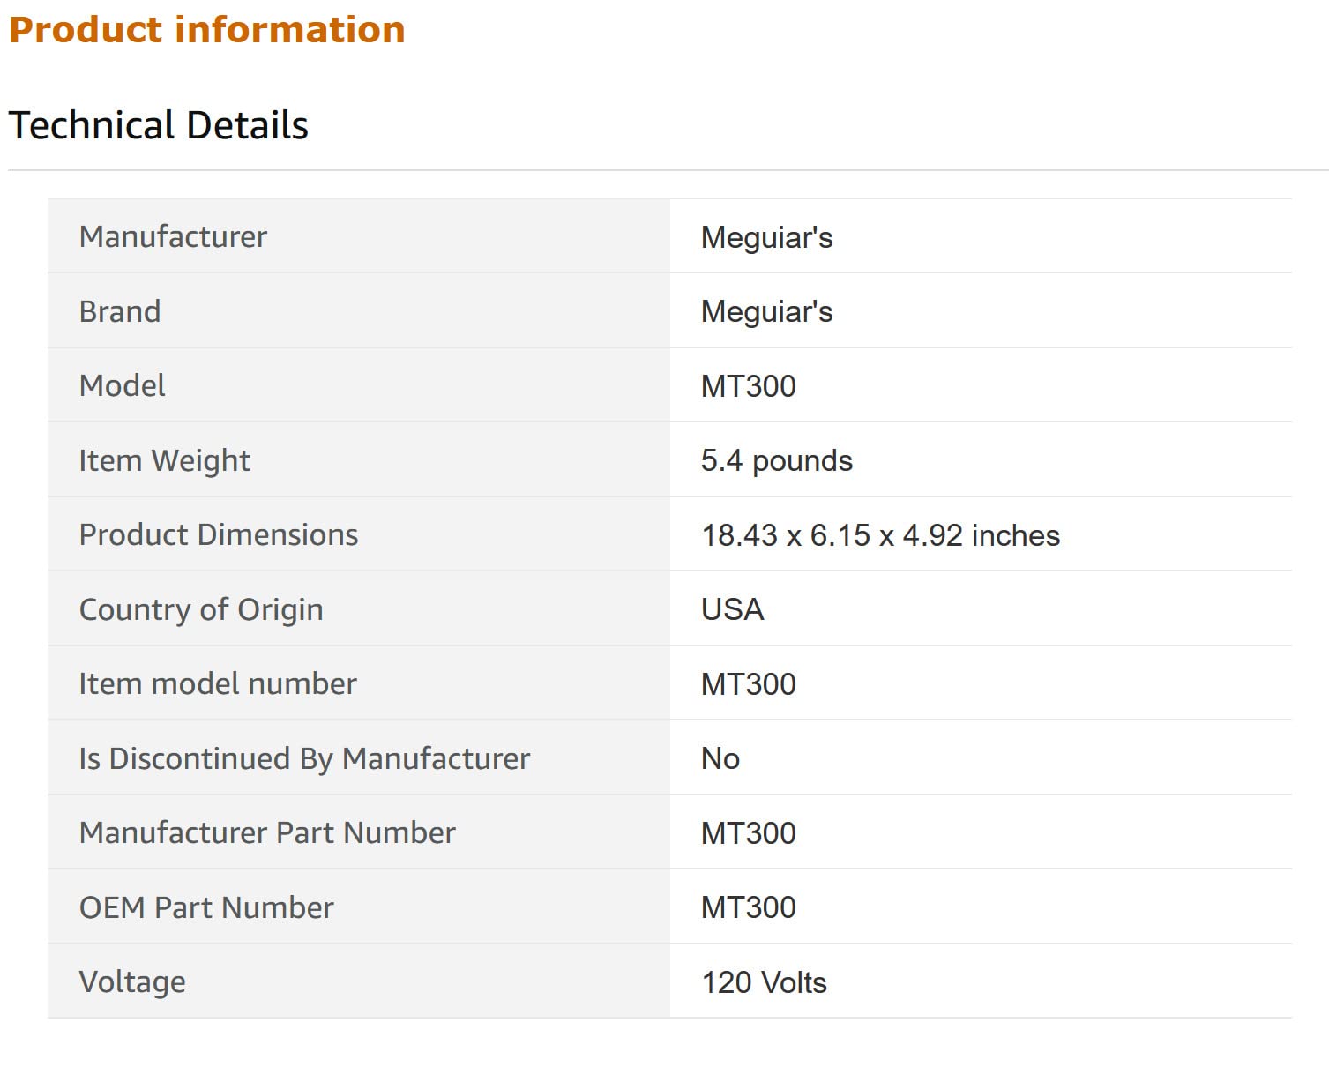Select the "Brand" row label
The image size is (1329, 1082).
120,311
